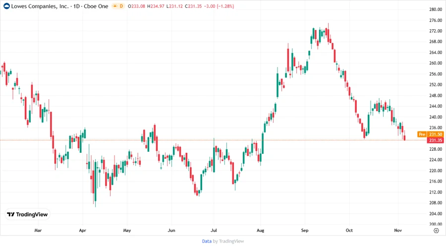
Task: Click the Oct label on time axis
Action: (x=349, y=230)
